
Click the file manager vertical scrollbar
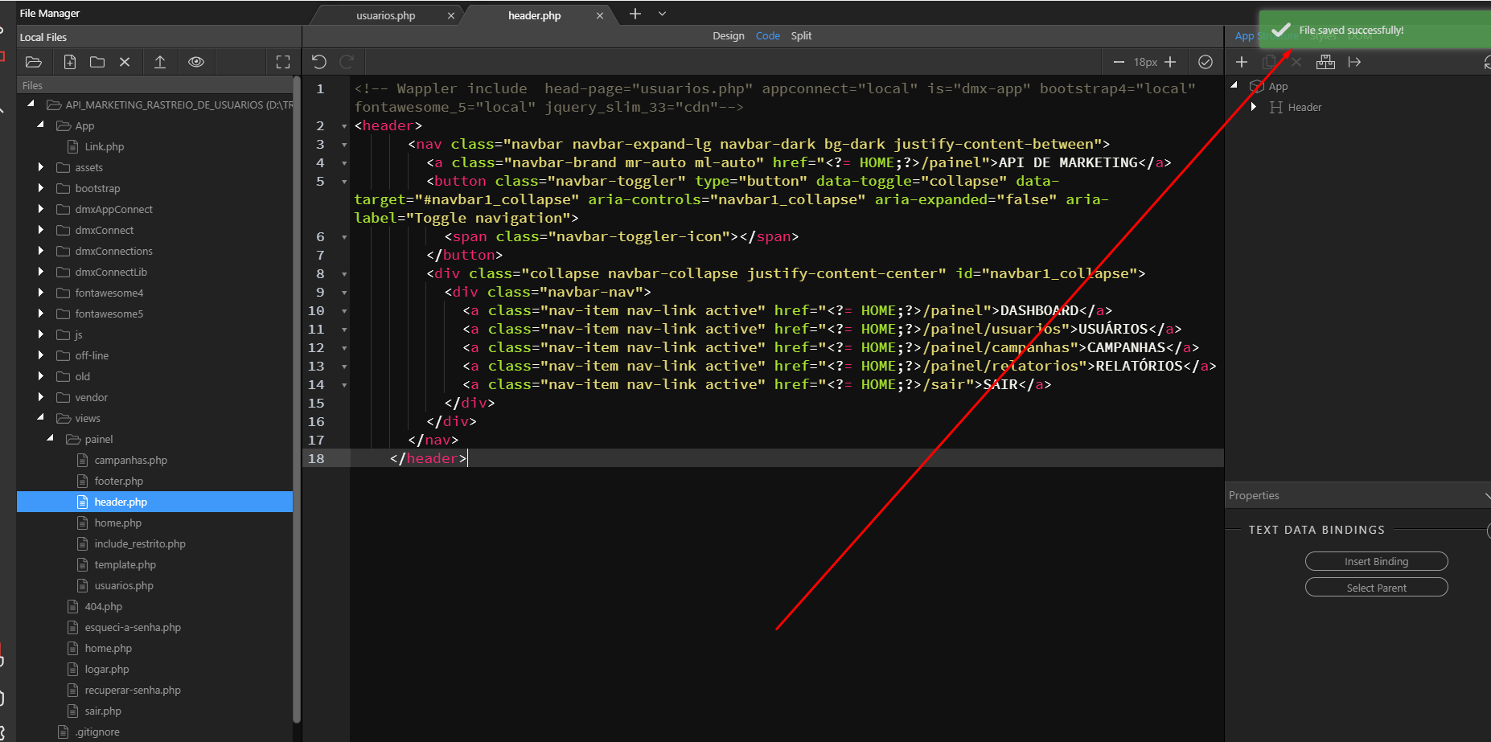tap(297, 400)
